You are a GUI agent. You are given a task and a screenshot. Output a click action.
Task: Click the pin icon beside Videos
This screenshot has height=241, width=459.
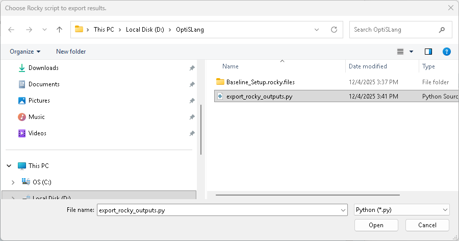(192, 133)
